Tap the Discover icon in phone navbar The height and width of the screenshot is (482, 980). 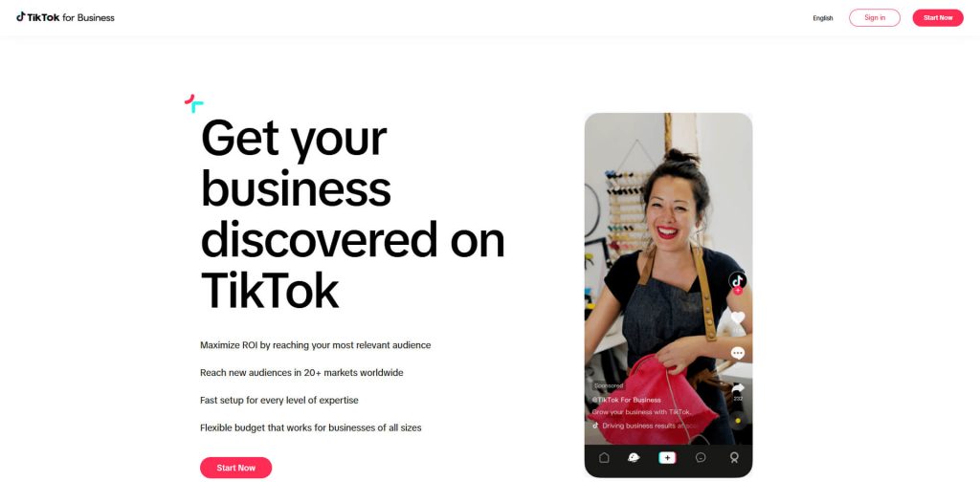[x=634, y=458]
